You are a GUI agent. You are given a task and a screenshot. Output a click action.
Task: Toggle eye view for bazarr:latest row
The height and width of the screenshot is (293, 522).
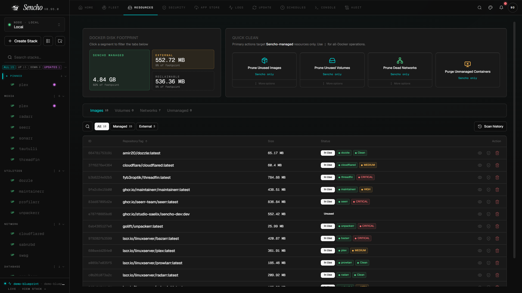[480, 238]
